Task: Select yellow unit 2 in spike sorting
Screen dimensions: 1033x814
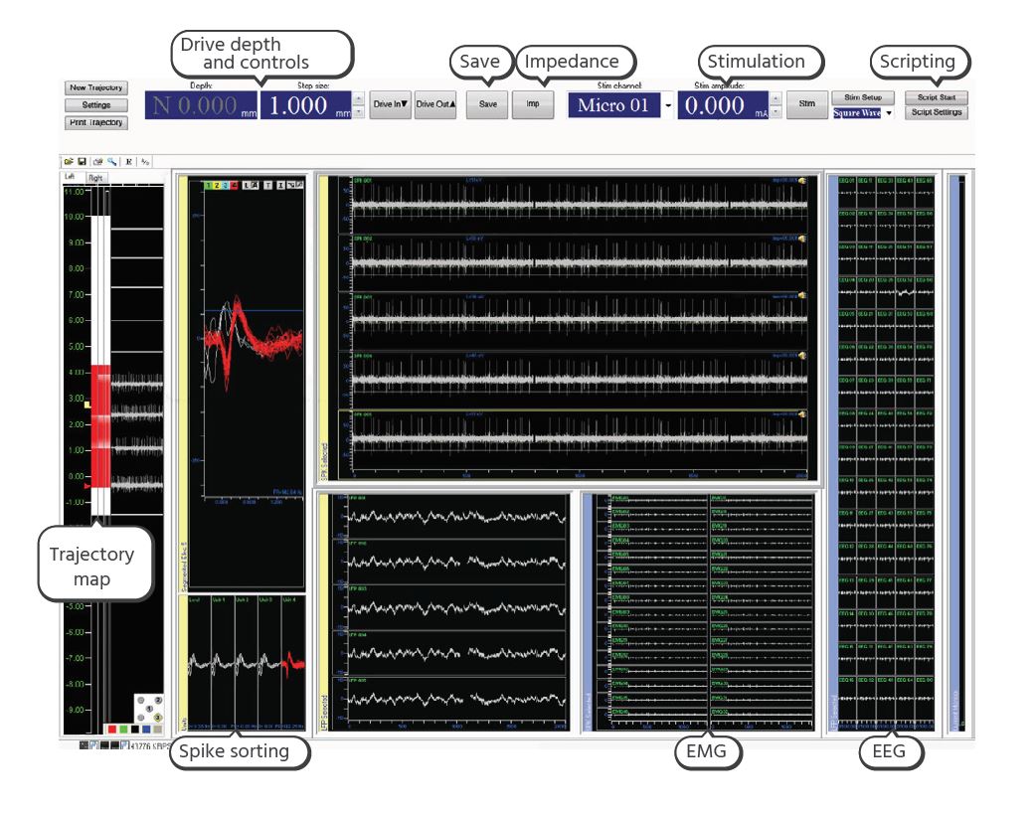Action: [216, 185]
